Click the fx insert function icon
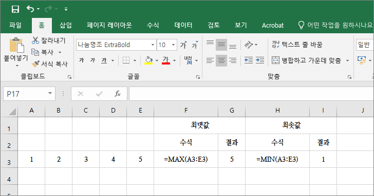 [x=118, y=94]
